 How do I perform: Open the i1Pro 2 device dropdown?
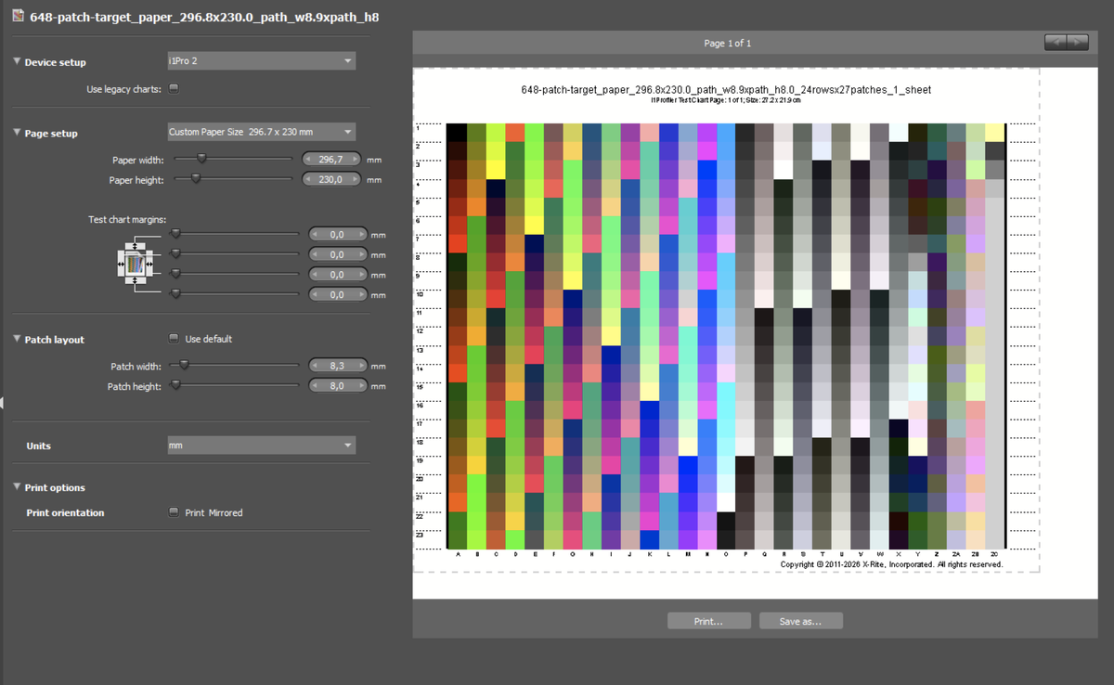(261, 61)
